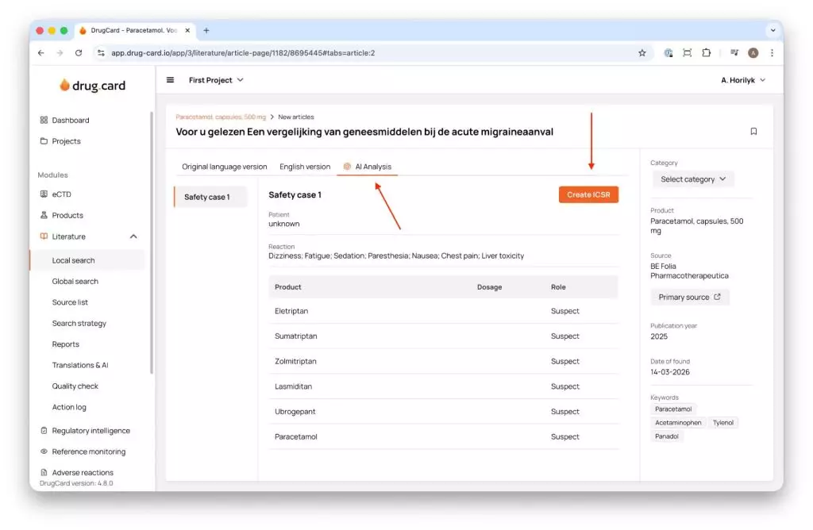813x530 pixels.
Task: Click the article bookmark icon
Action: 753,132
